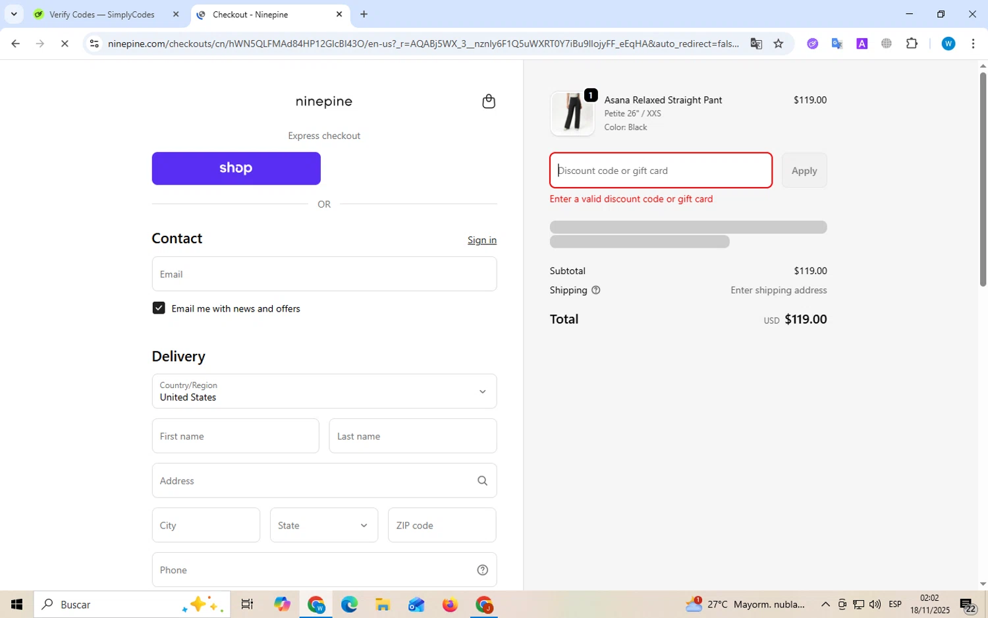Show hidden tray icons chevron
This screenshot has height=618, width=988.
825,604
